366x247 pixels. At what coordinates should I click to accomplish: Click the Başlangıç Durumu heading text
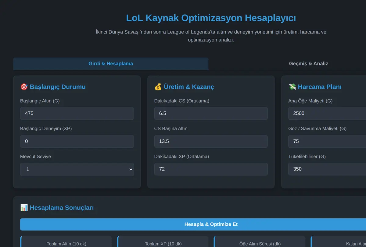click(58, 87)
